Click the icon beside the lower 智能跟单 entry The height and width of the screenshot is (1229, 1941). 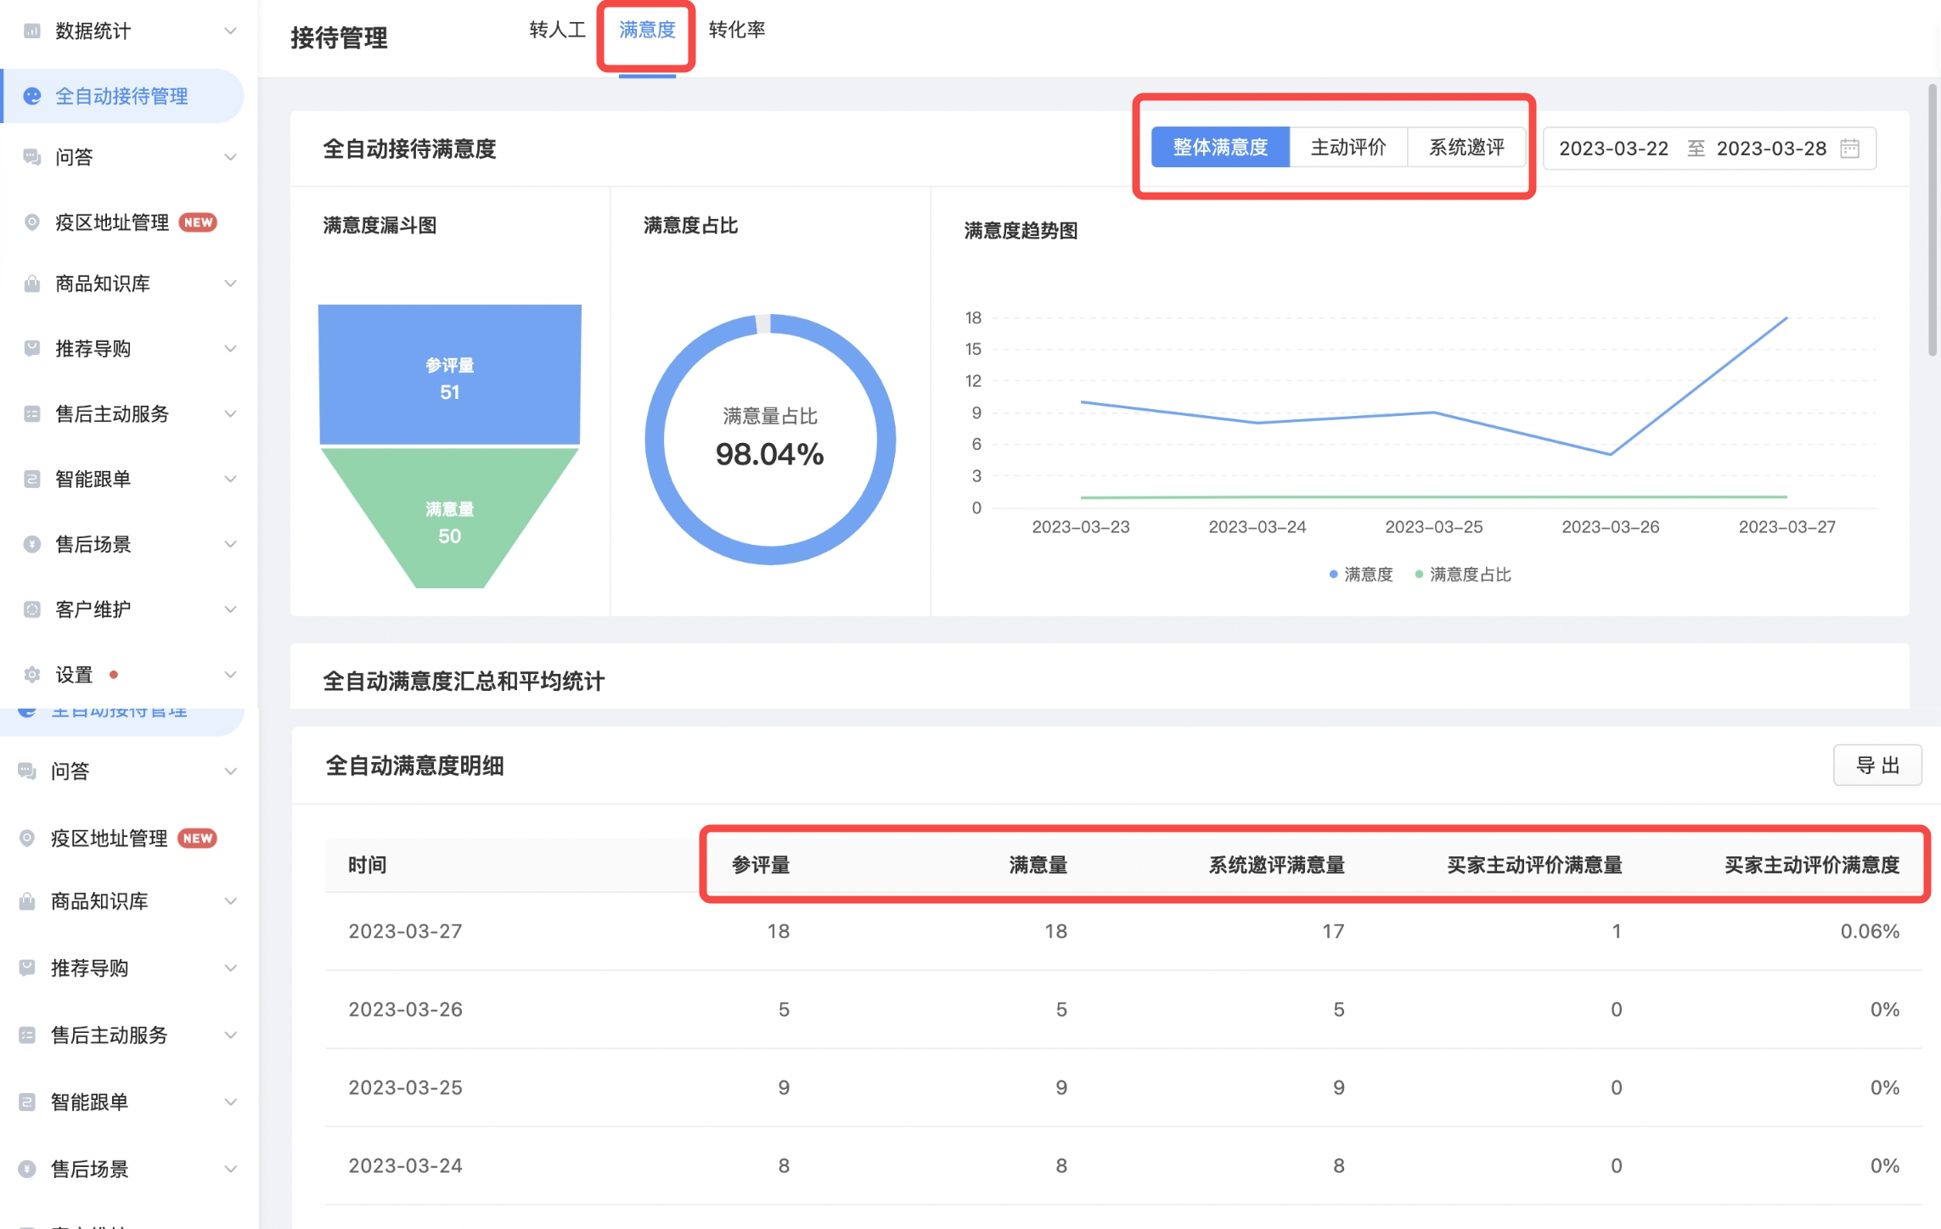coord(27,1102)
